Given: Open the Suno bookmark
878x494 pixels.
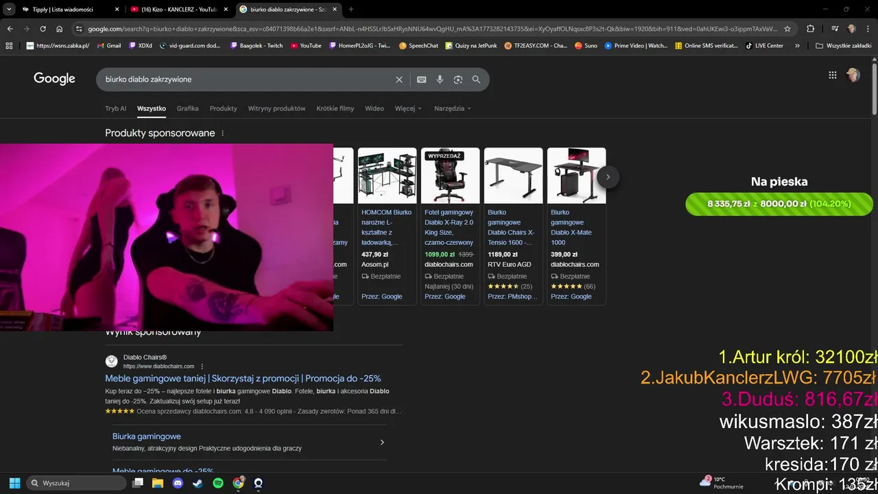Looking at the screenshot, I should click(x=586, y=46).
